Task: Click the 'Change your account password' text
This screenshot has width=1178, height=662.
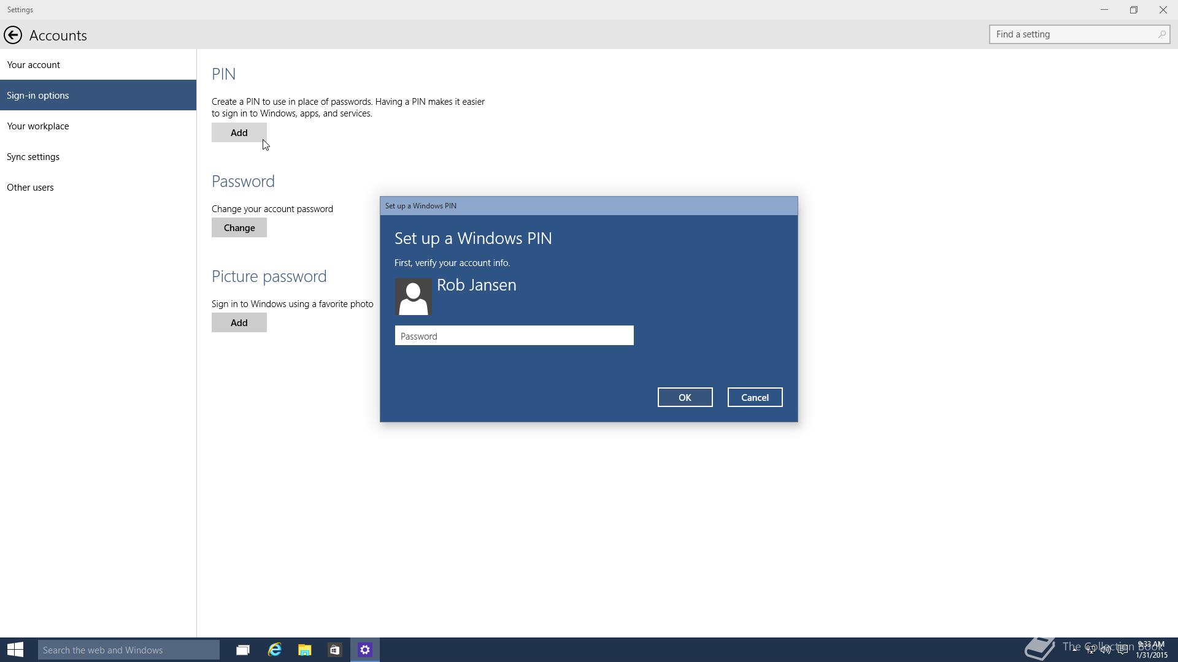Action: pos(272,209)
